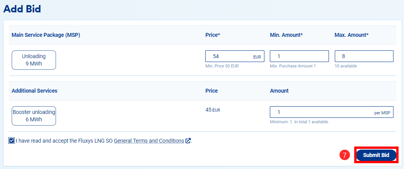The width and height of the screenshot is (404, 169).
Task: Click the Additional Services section header
Action: [35, 91]
